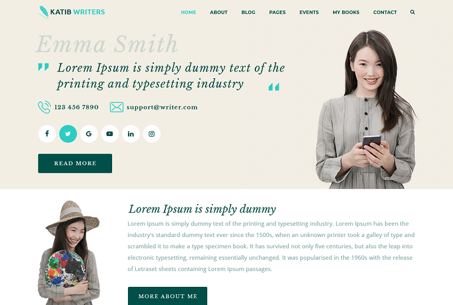
Task: Select the Events menu item
Action: (309, 12)
